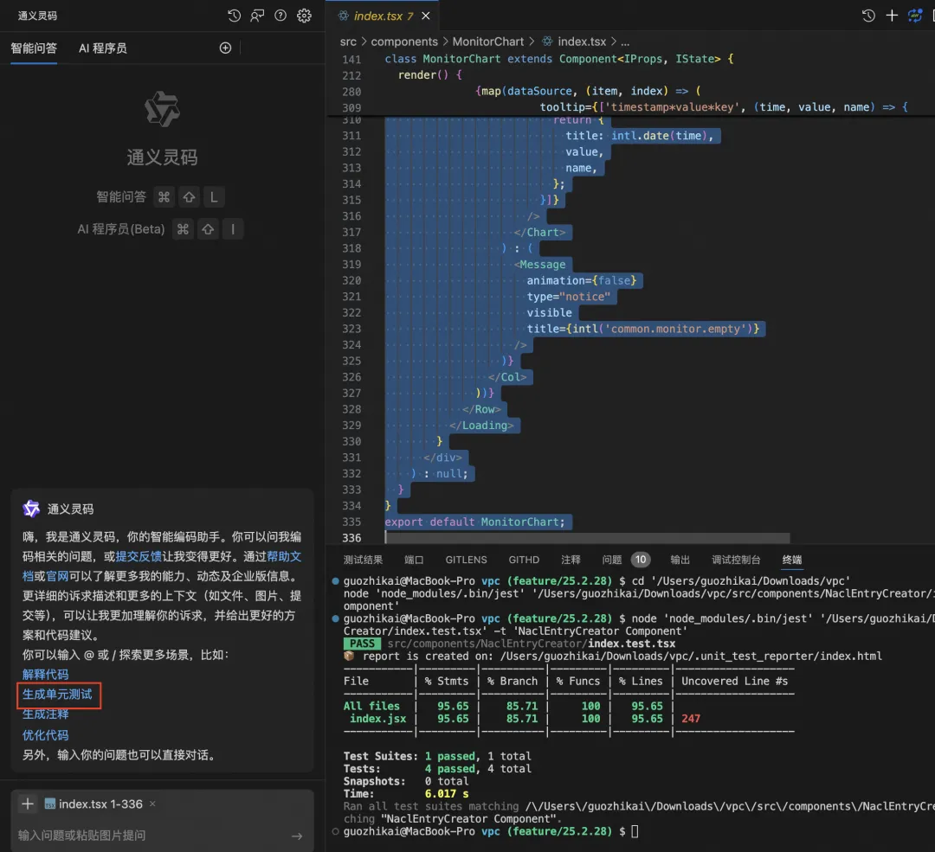Add context with plus button beside index.tsx
The height and width of the screenshot is (852, 935).
[28, 804]
